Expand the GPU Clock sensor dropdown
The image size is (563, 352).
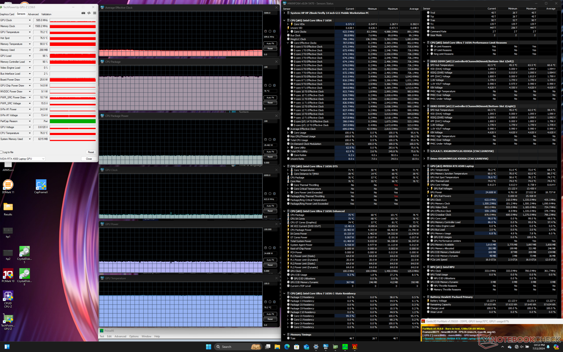pos(30,20)
